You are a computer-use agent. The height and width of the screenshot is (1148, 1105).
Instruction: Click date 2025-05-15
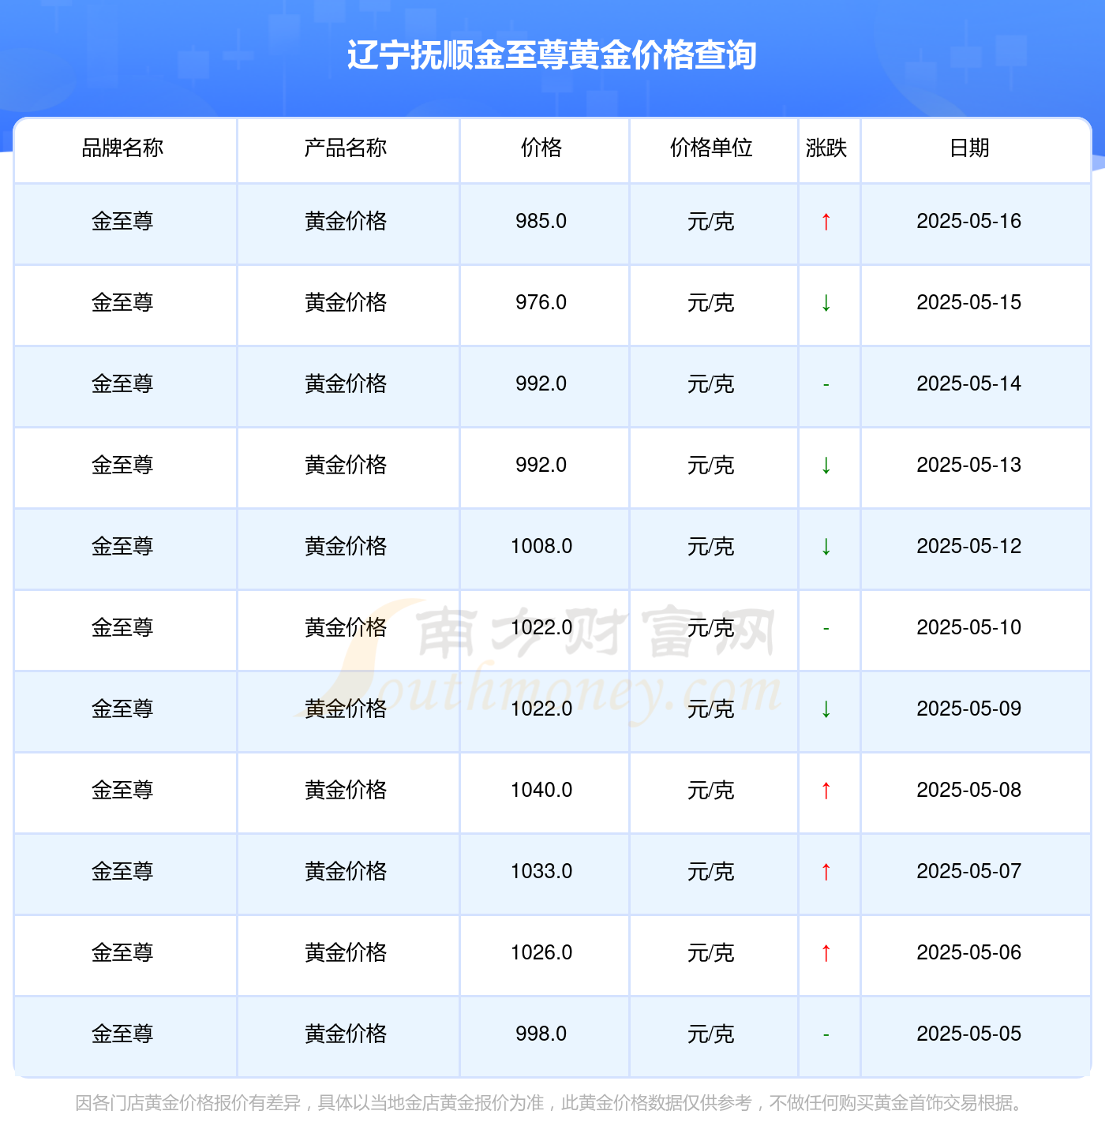969,303
